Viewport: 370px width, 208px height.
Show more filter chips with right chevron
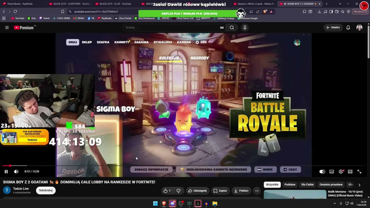359,185
